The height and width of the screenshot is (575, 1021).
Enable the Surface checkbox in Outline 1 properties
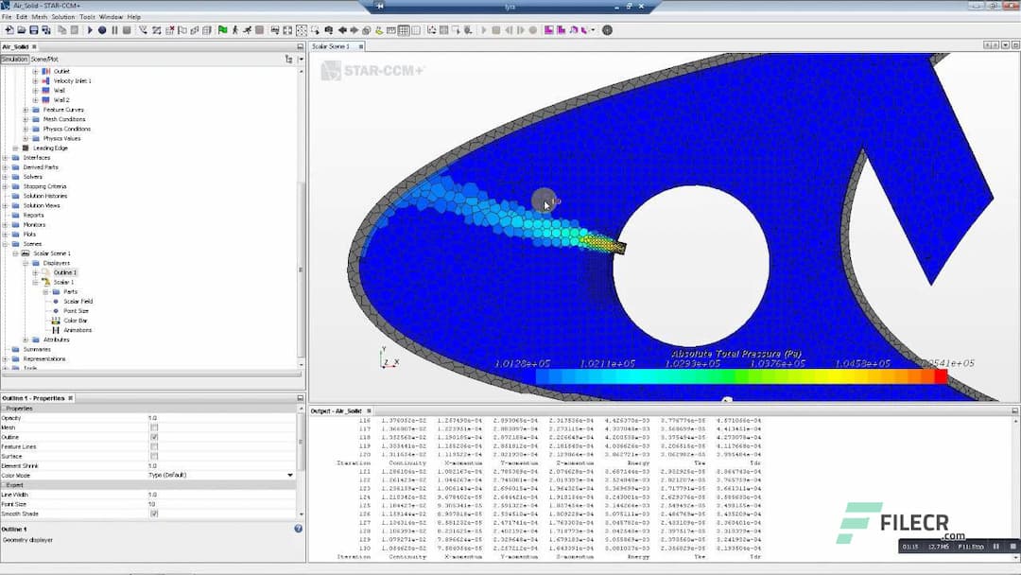tap(154, 456)
